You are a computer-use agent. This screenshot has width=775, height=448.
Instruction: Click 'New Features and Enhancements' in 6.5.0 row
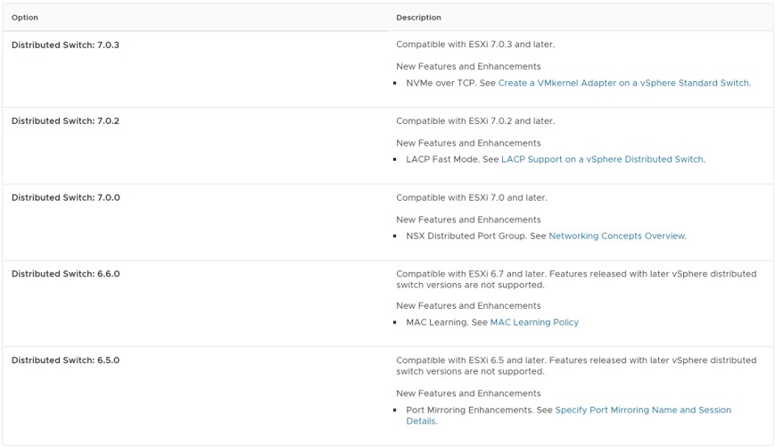click(468, 393)
